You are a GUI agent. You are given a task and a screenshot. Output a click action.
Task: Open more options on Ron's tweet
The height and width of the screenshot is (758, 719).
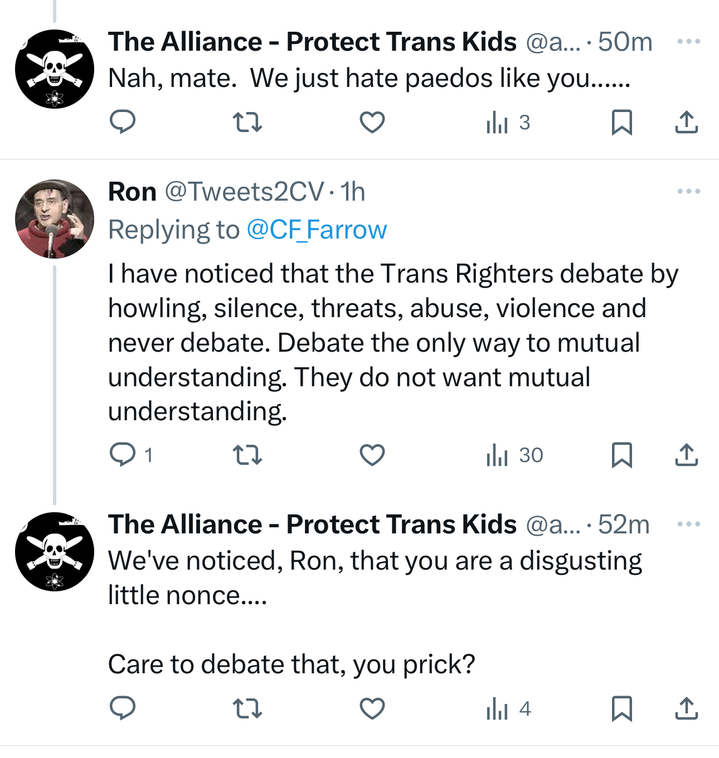[x=688, y=192]
